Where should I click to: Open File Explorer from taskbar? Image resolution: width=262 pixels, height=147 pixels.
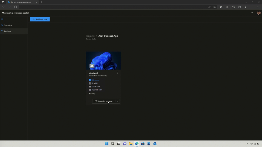pyautogui.click(x=131, y=144)
